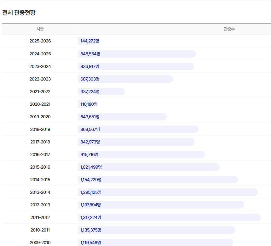
Task: Click attendance value 1,197,894명
Action: point(90,205)
